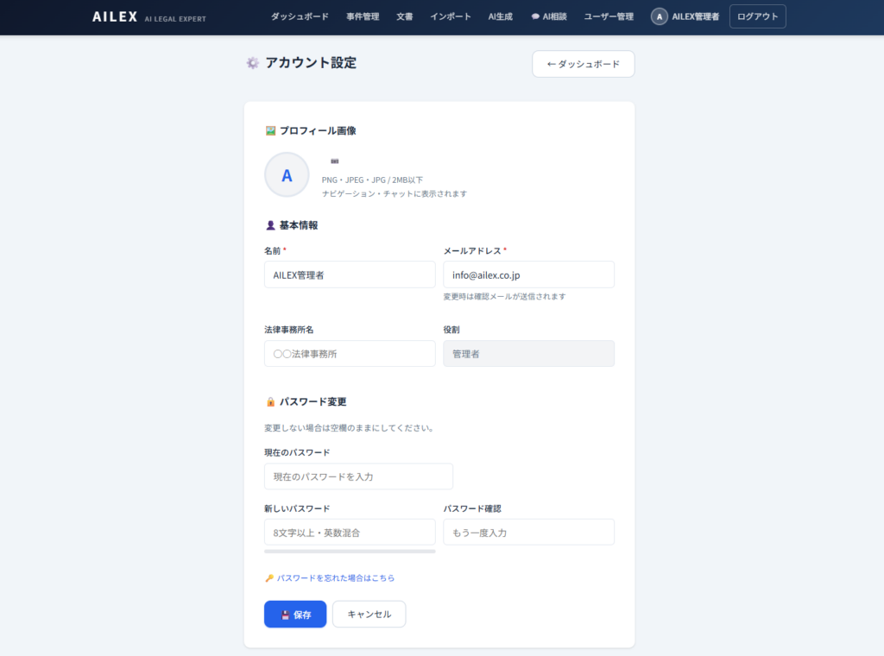Save settings with the 保存 button
The height and width of the screenshot is (656, 884).
(x=295, y=615)
